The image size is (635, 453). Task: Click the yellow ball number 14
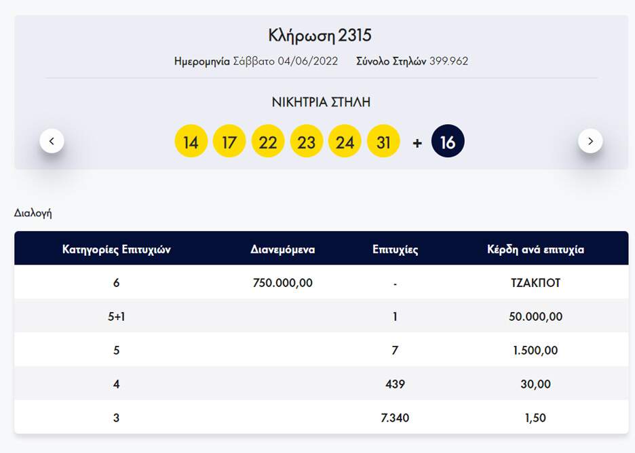(x=191, y=142)
